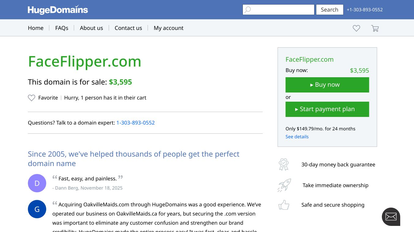Screen dimensions: 414x232
Task: Focus the domain search input field
Action: [x=282, y=10]
